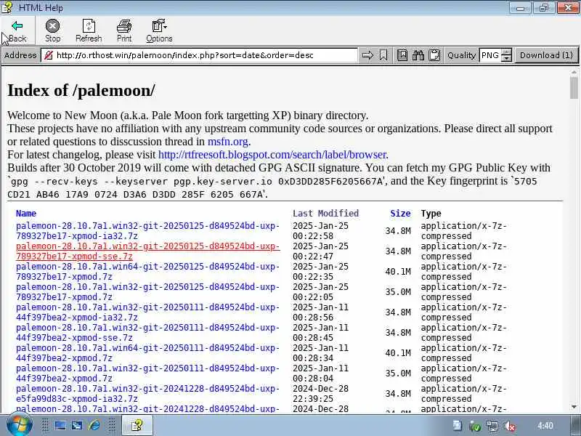Screen dimensions: 581x436
Task: Click the HTML Help title bar icon
Action: pyautogui.click(x=7, y=7)
